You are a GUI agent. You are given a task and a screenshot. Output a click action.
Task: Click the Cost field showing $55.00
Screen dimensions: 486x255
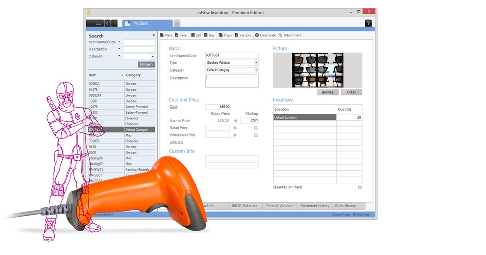click(218, 107)
